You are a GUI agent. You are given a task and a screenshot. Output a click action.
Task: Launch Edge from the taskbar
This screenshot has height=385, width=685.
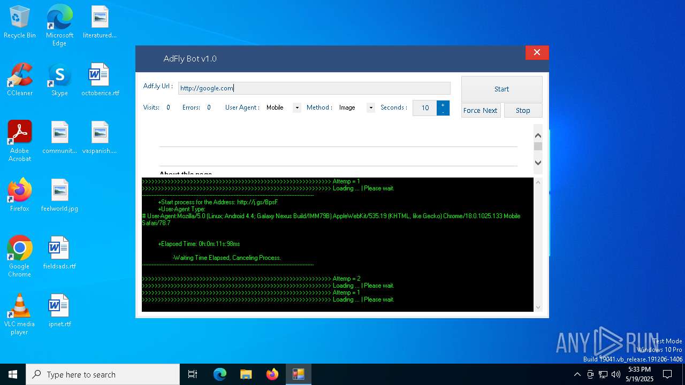[x=220, y=374]
